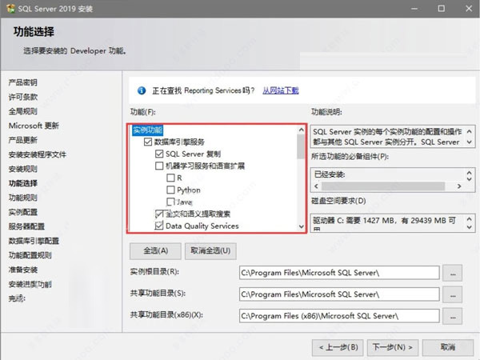Enable the 机器学习服务和语言扩展 checkbox
The image size is (480, 360).
click(159, 166)
